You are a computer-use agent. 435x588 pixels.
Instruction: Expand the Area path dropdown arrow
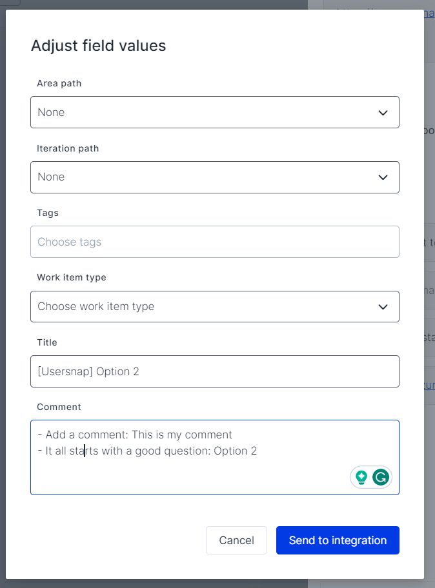383,113
